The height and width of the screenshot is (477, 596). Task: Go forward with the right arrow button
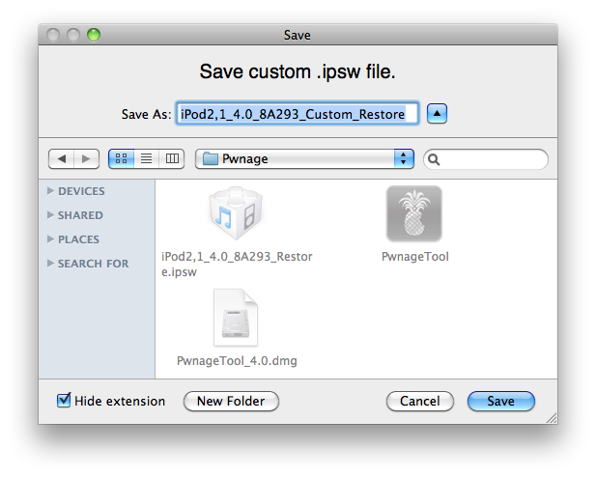click(86, 158)
